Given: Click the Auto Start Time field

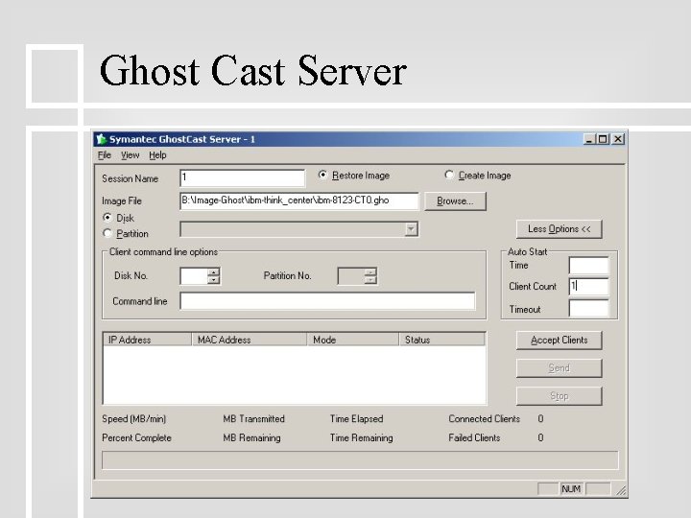Looking at the screenshot, I should pyautogui.click(x=588, y=266).
